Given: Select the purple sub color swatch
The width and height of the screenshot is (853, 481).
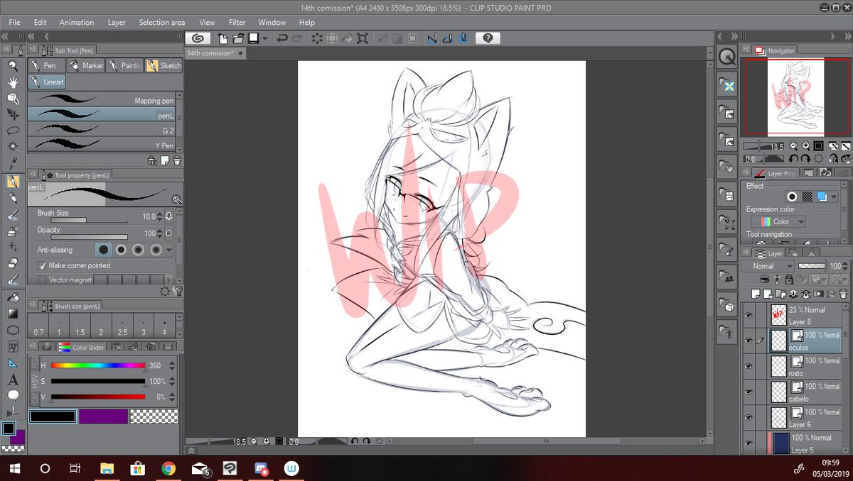Looking at the screenshot, I should coord(103,416).
